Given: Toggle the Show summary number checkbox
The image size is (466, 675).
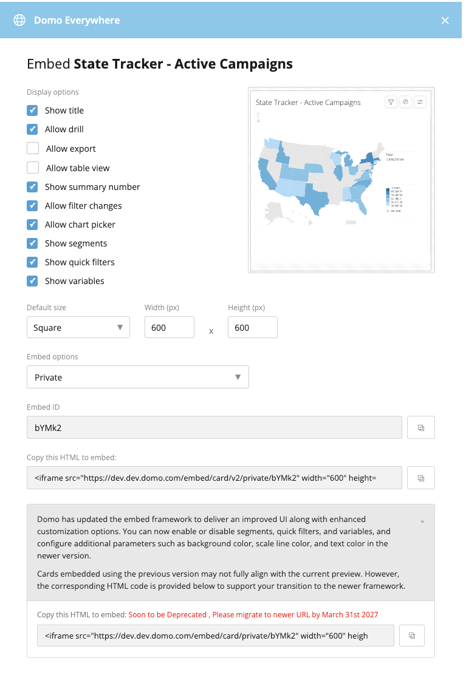Looking at the screenshot, I should pyautogui.click(x=32, y=187).
